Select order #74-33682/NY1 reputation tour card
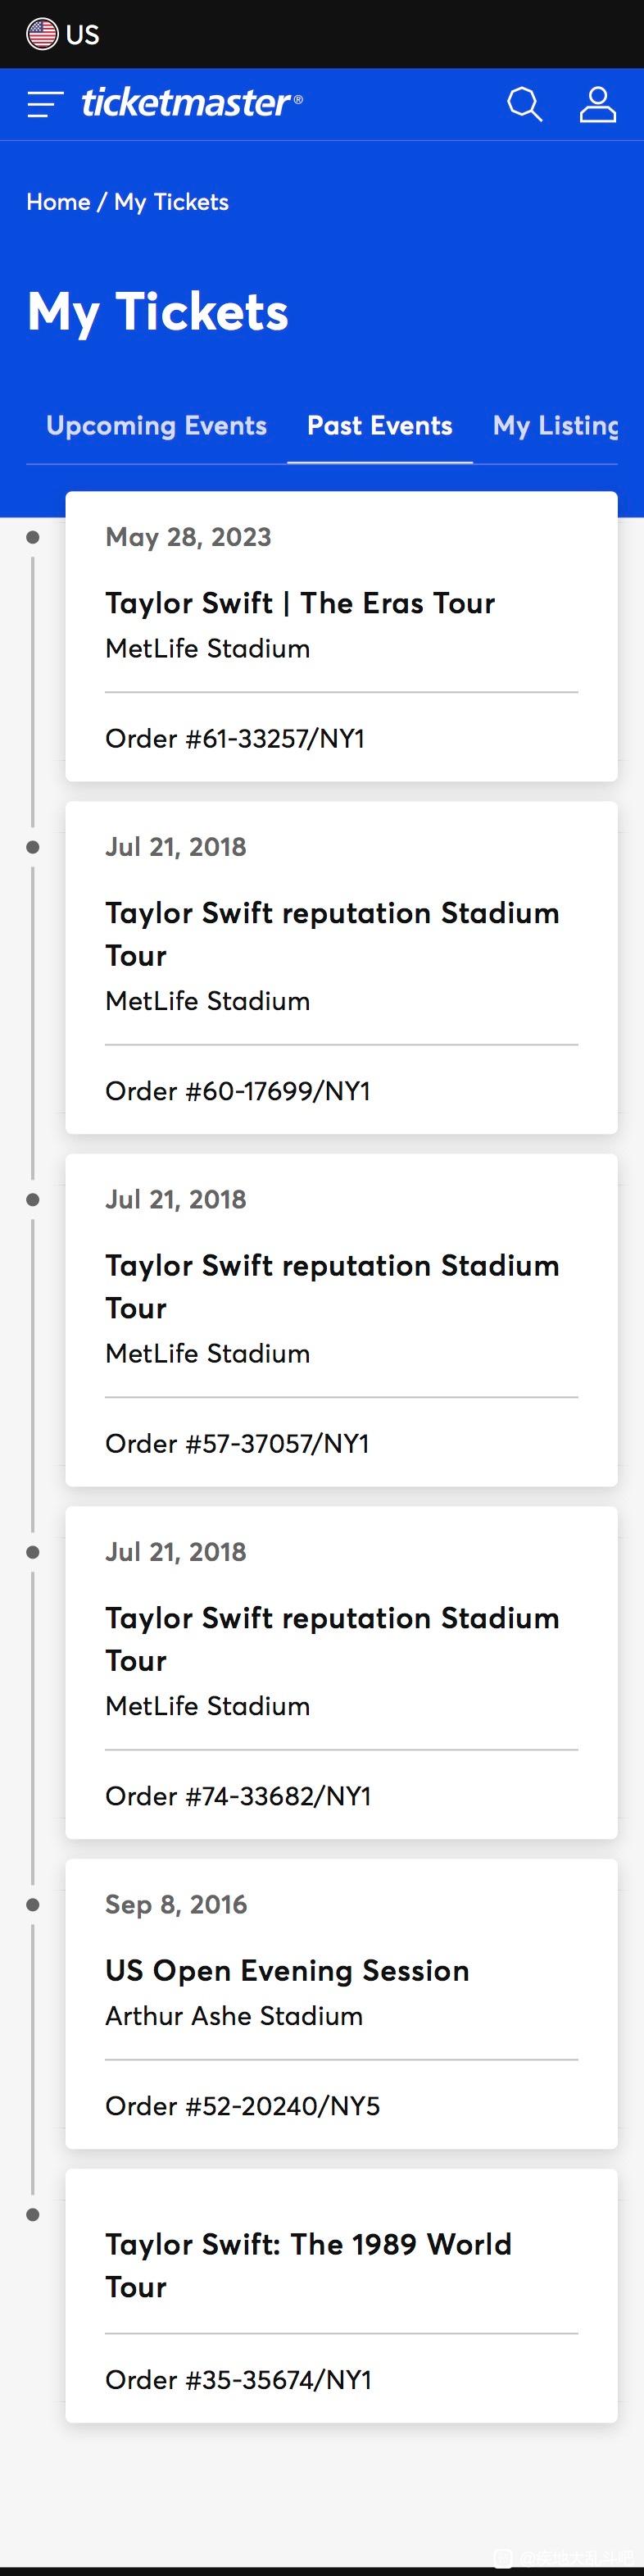The height and width of the screenshot is (2576, 644). point(341,1672)
